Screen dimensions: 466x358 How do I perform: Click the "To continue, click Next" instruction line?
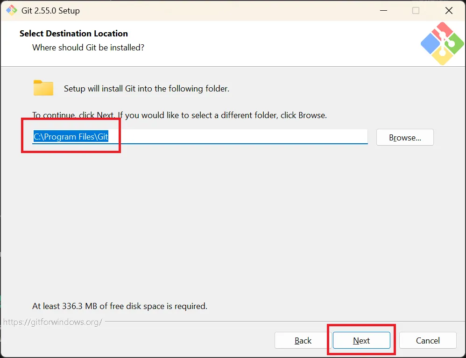tap(179, 115)
